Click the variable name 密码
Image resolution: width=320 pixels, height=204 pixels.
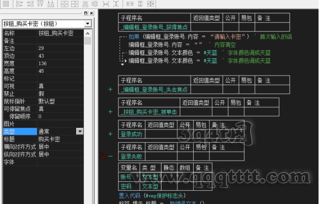tap(126, 186)
